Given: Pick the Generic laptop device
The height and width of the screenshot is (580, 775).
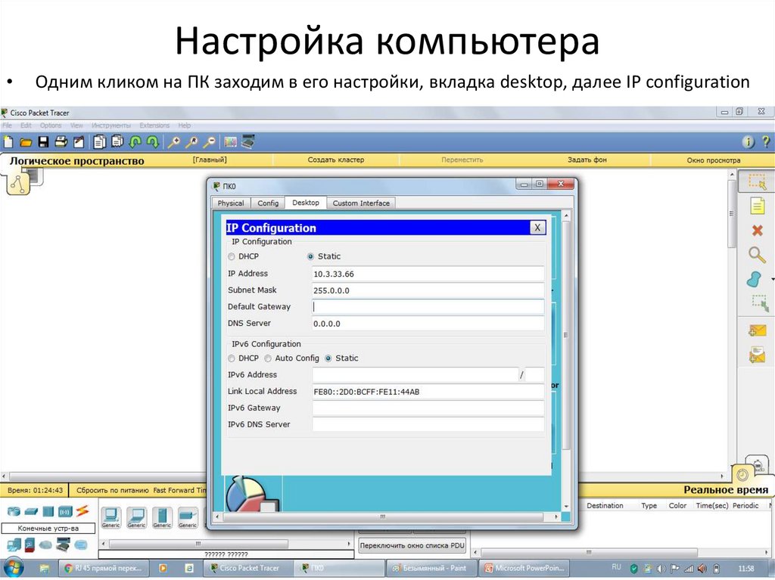Looking at the screenshot, I should point(136,518).
